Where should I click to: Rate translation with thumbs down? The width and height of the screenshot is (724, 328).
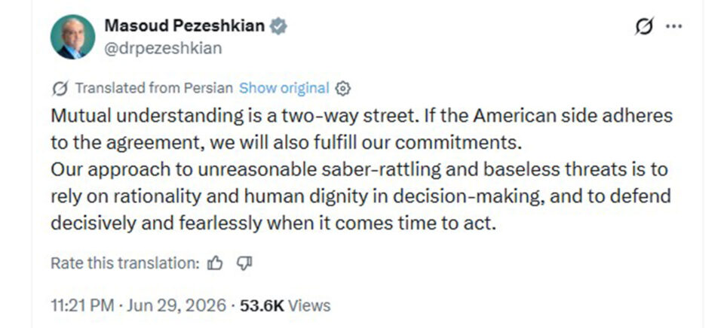coord(244,263)
